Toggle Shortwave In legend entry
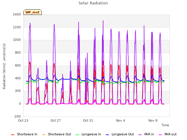The image size is (187, 140). pyautogui.click(x=24, y=134)
